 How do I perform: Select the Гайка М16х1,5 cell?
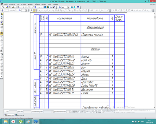(x=95, y=86)
